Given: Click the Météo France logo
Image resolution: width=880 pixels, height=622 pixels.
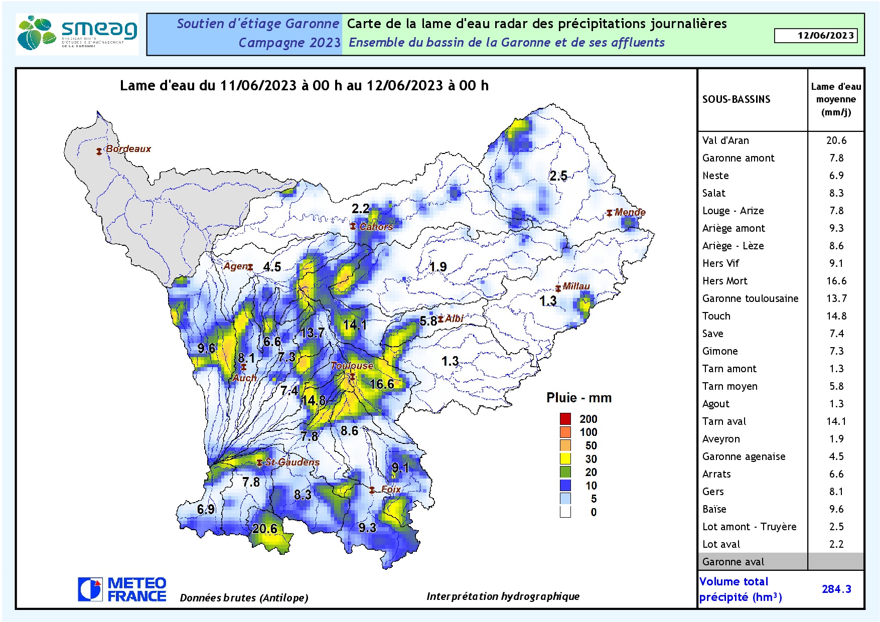Looking at the screenshot, I should tap(122, 589).
